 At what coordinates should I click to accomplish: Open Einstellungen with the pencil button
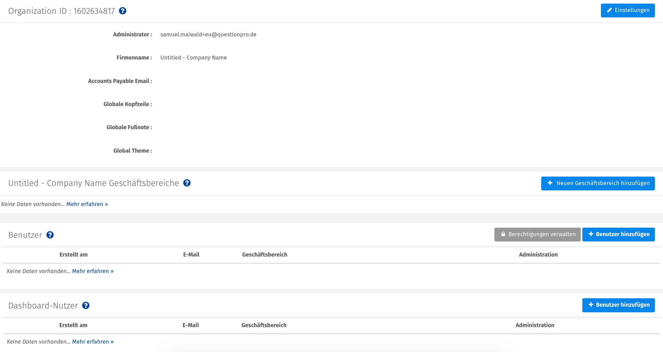628,11
